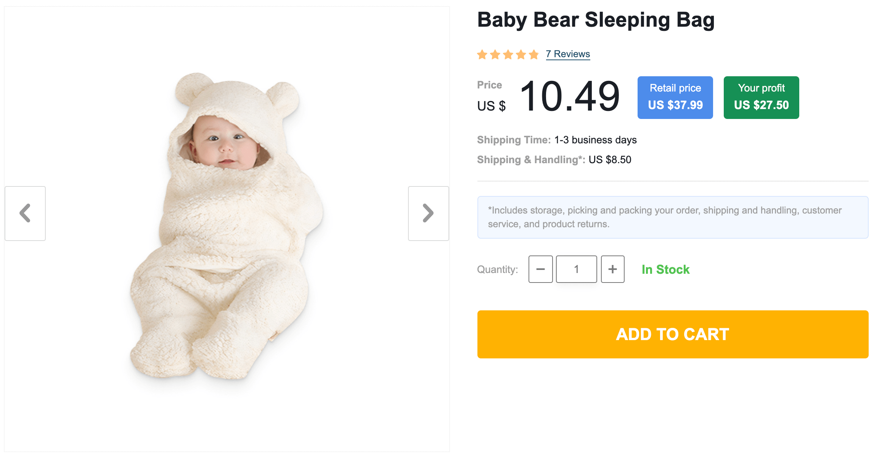Click the Shipping & Handling cost line
Image resolution: width=874 pixels, height=456 pixels.
pyautogui.click(x=554, y=160)
